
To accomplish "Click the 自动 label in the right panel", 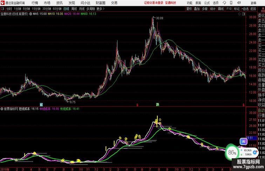I will (x=261, y=111).
